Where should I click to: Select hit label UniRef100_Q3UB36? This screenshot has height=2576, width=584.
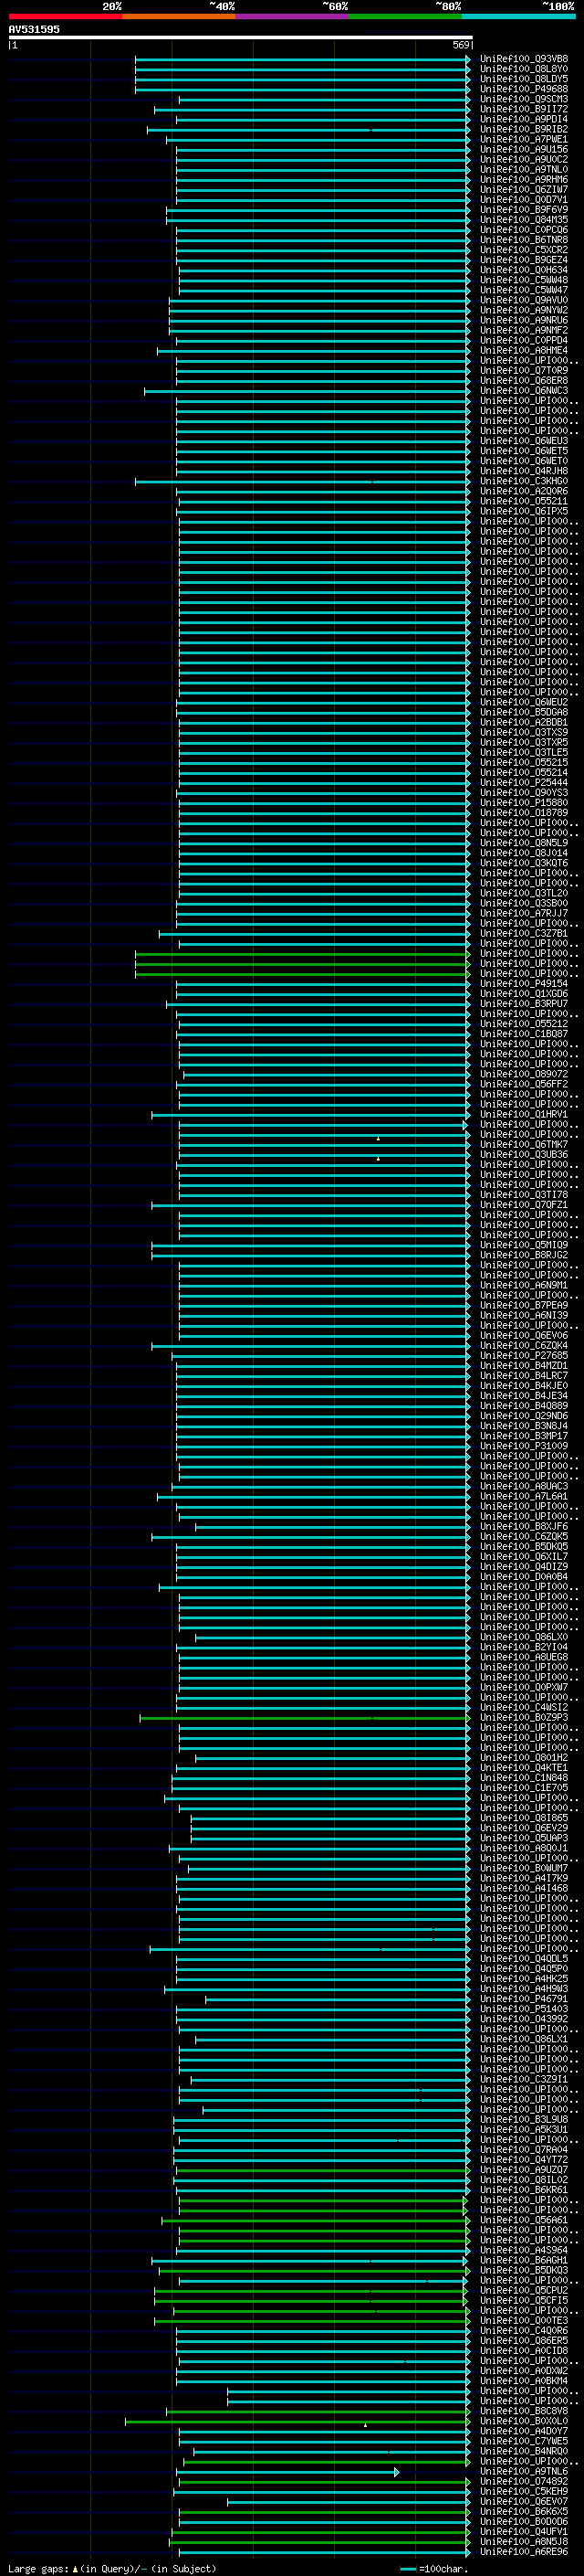[523, 1155]
